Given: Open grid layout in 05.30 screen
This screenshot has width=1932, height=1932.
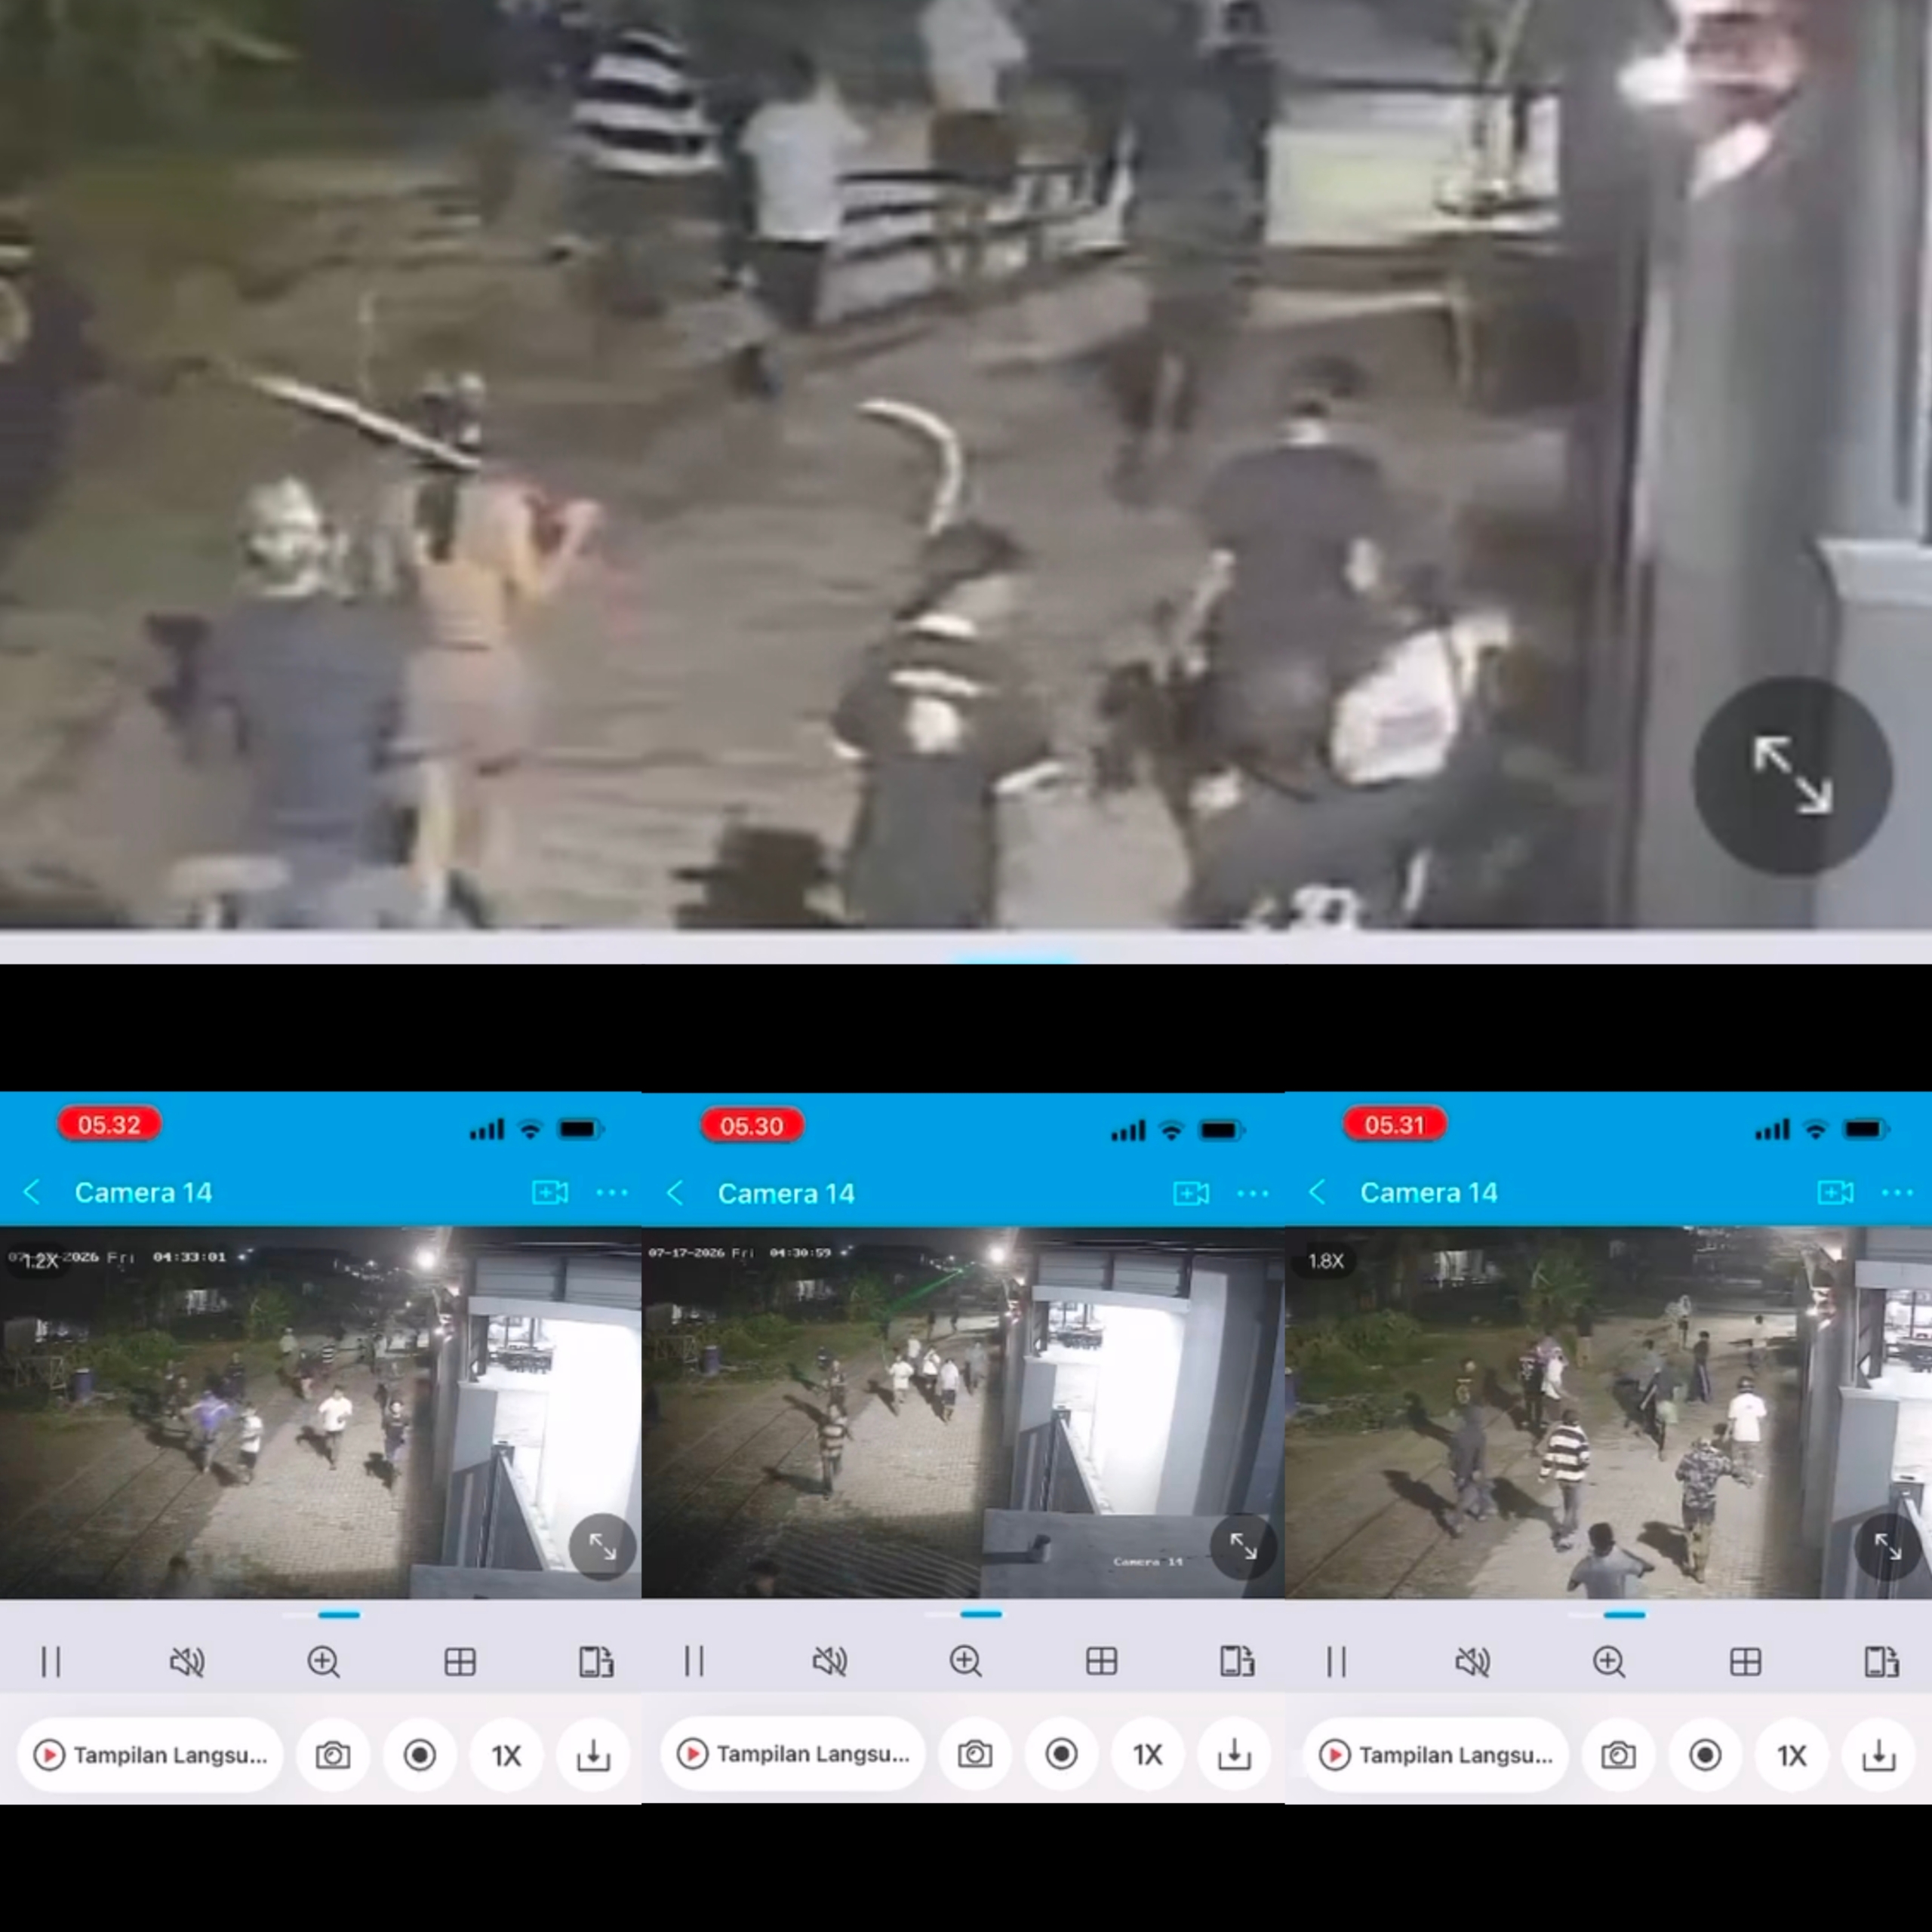Looking at the screenshot, I should 1102,1661.
